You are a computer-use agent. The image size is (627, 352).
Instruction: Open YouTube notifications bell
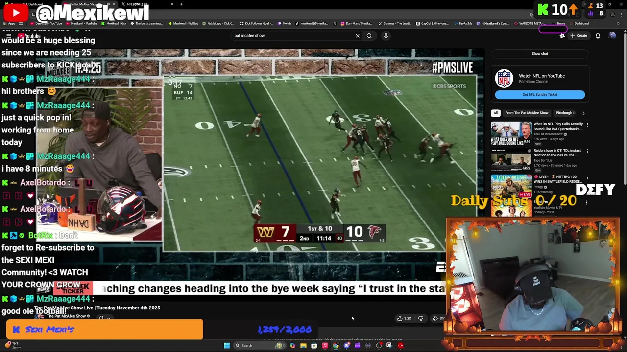(x=598, y=36)
